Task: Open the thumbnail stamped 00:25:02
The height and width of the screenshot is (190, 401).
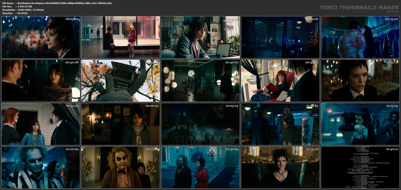Action: (x=360, y=37)
